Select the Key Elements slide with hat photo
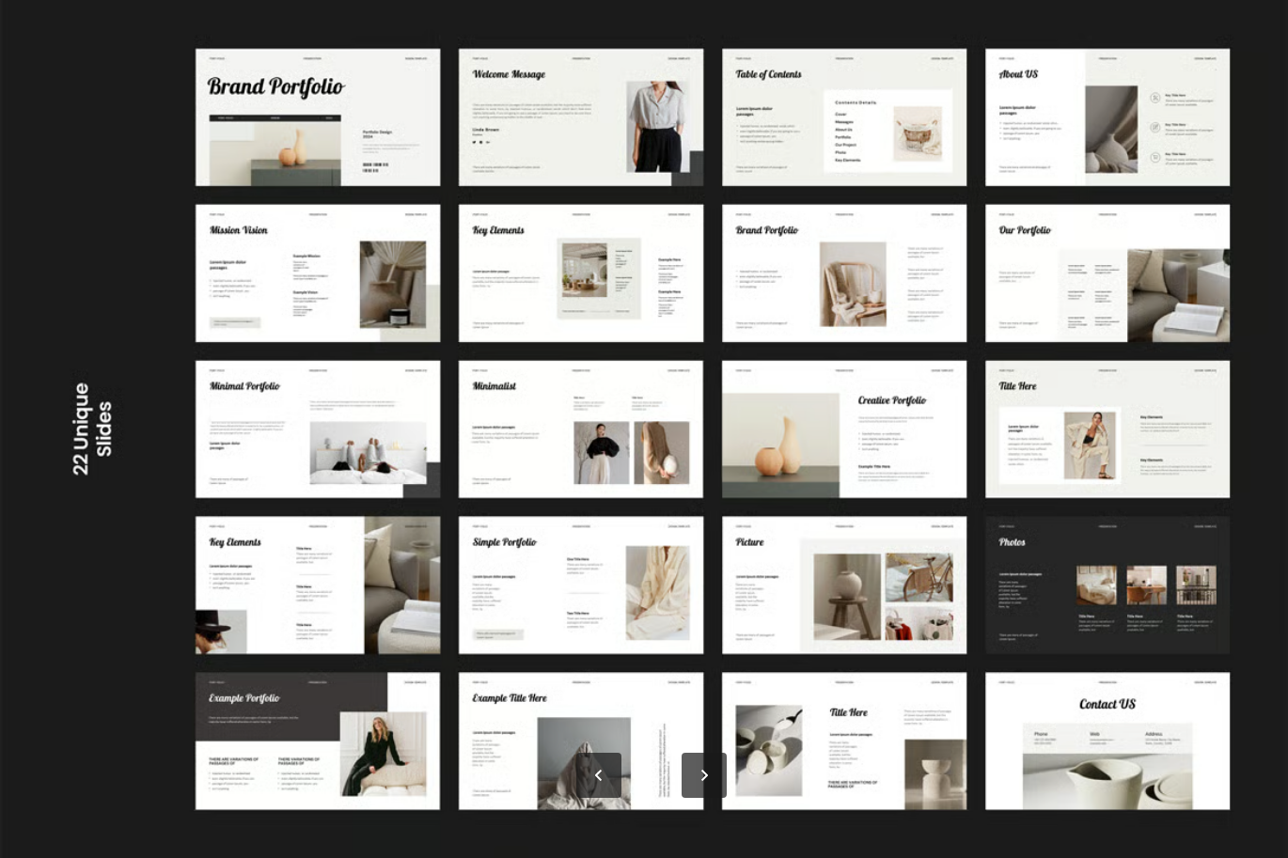This screenshot has width=1288, height=858. point(318,585)
